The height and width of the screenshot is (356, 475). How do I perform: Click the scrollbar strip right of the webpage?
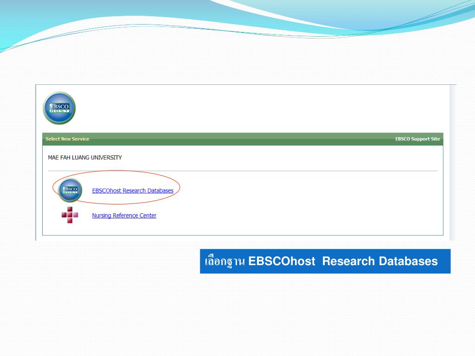click(x=453, y=162)
